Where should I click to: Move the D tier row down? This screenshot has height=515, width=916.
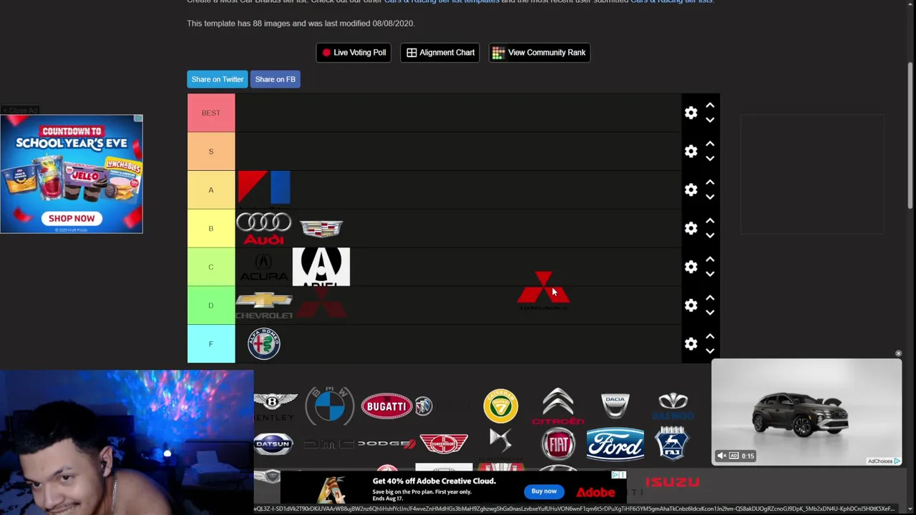click(710, 313)
